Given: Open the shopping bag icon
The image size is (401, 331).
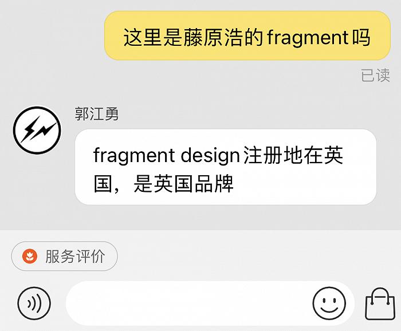Looking at the screenshot, I should click(380, 304).
